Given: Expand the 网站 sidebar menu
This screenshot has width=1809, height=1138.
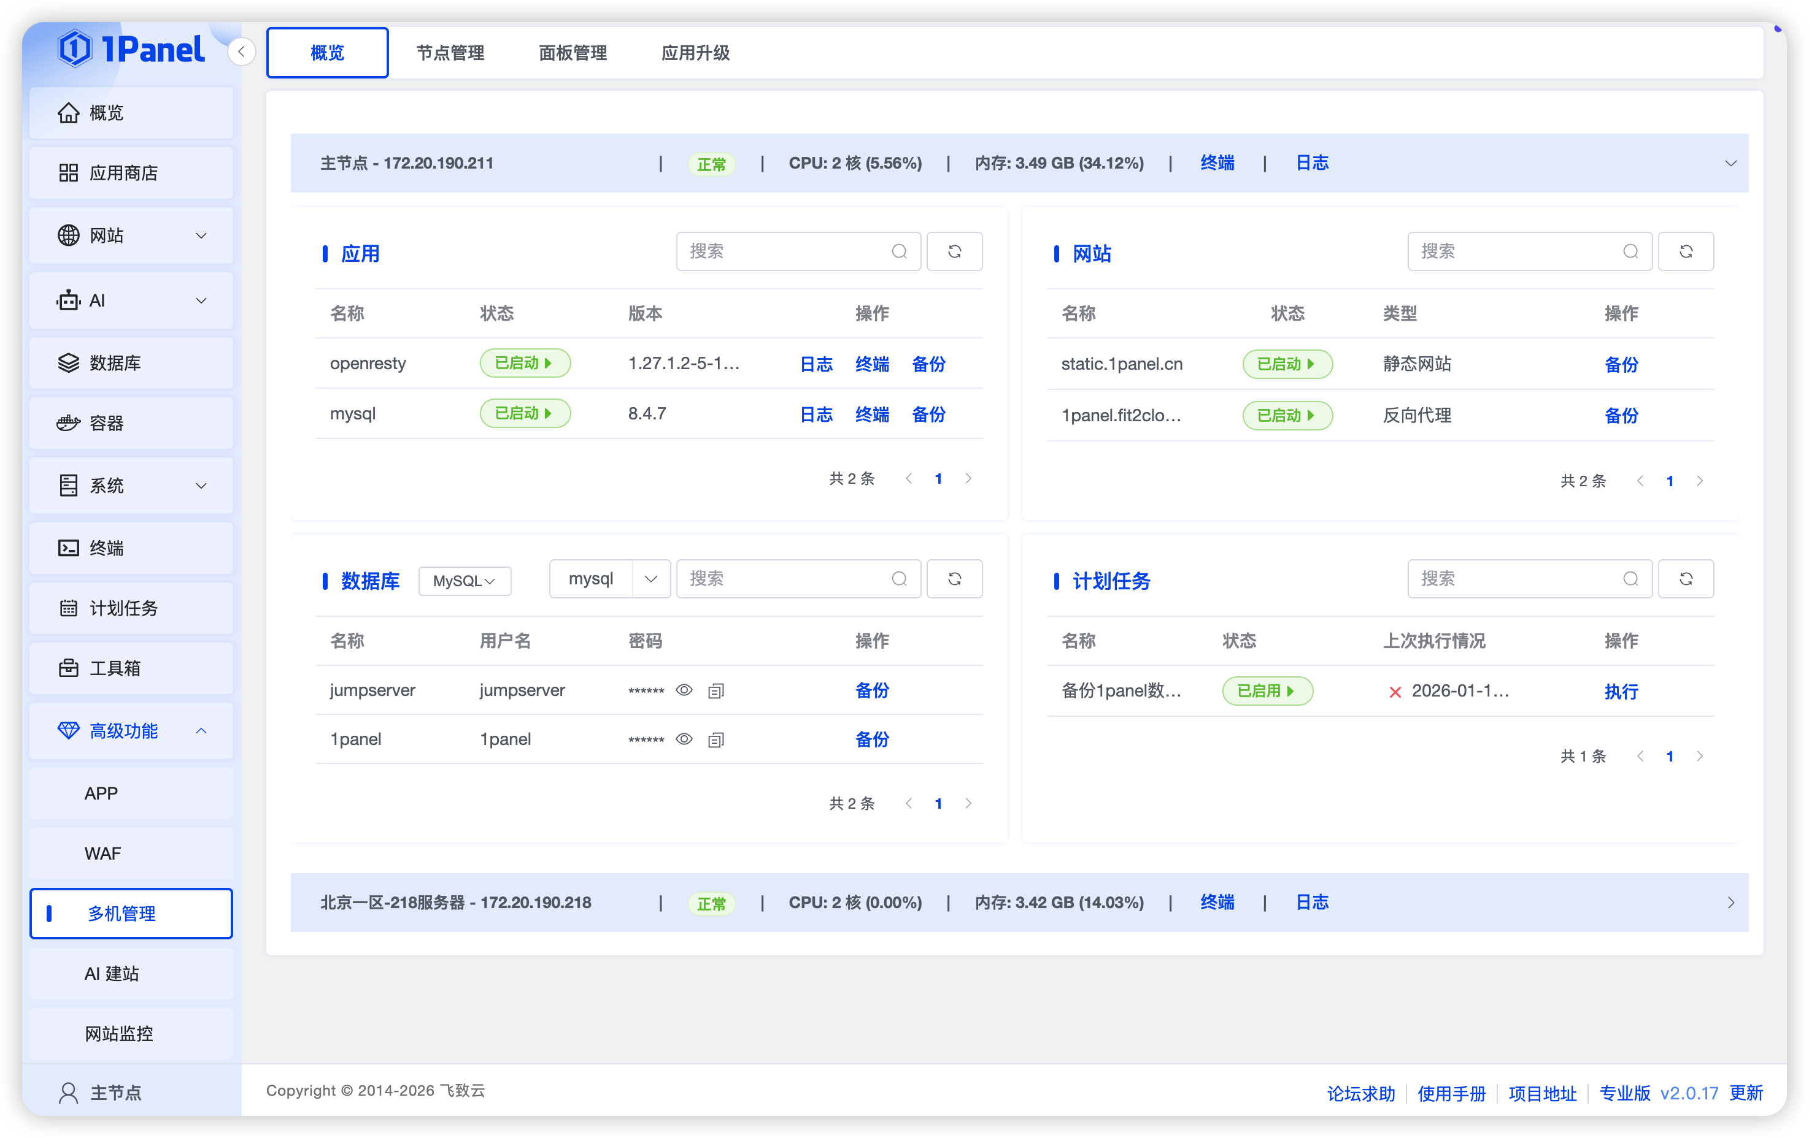Looking at the screenshot, I should tap(201, 235).
